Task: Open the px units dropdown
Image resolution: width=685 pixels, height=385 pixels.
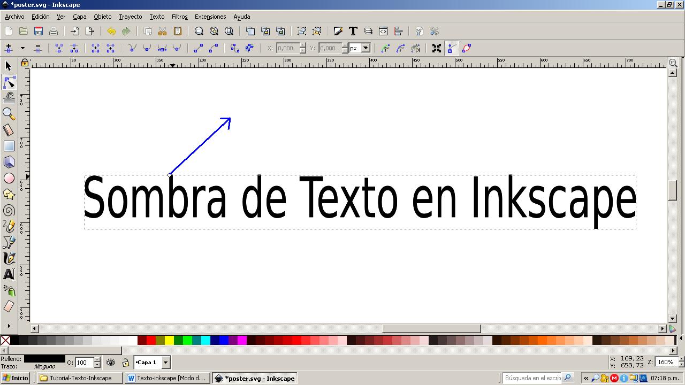Action: pyautogui.click(x=366, y=48)
